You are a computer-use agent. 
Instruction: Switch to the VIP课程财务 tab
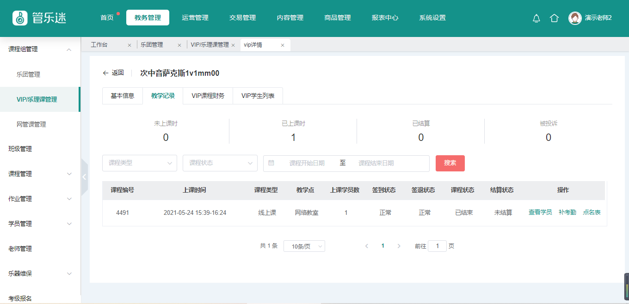[208, 96]
